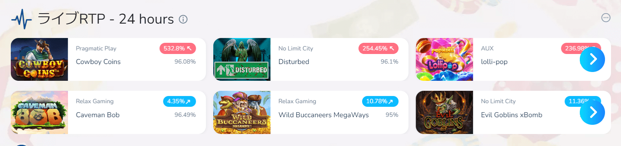Click the Cowboy Coins title link
The width and height of the screenshot is (621, 146).
pyautogui.click(x=98, y=62)
